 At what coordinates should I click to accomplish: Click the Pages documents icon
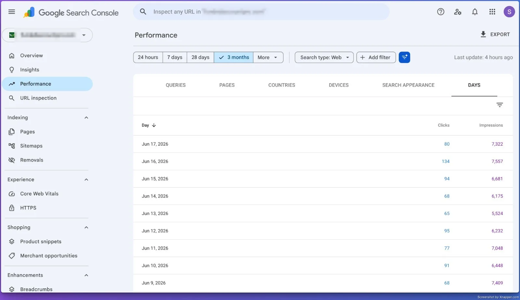pyautogui.click(x=12, y=132)
